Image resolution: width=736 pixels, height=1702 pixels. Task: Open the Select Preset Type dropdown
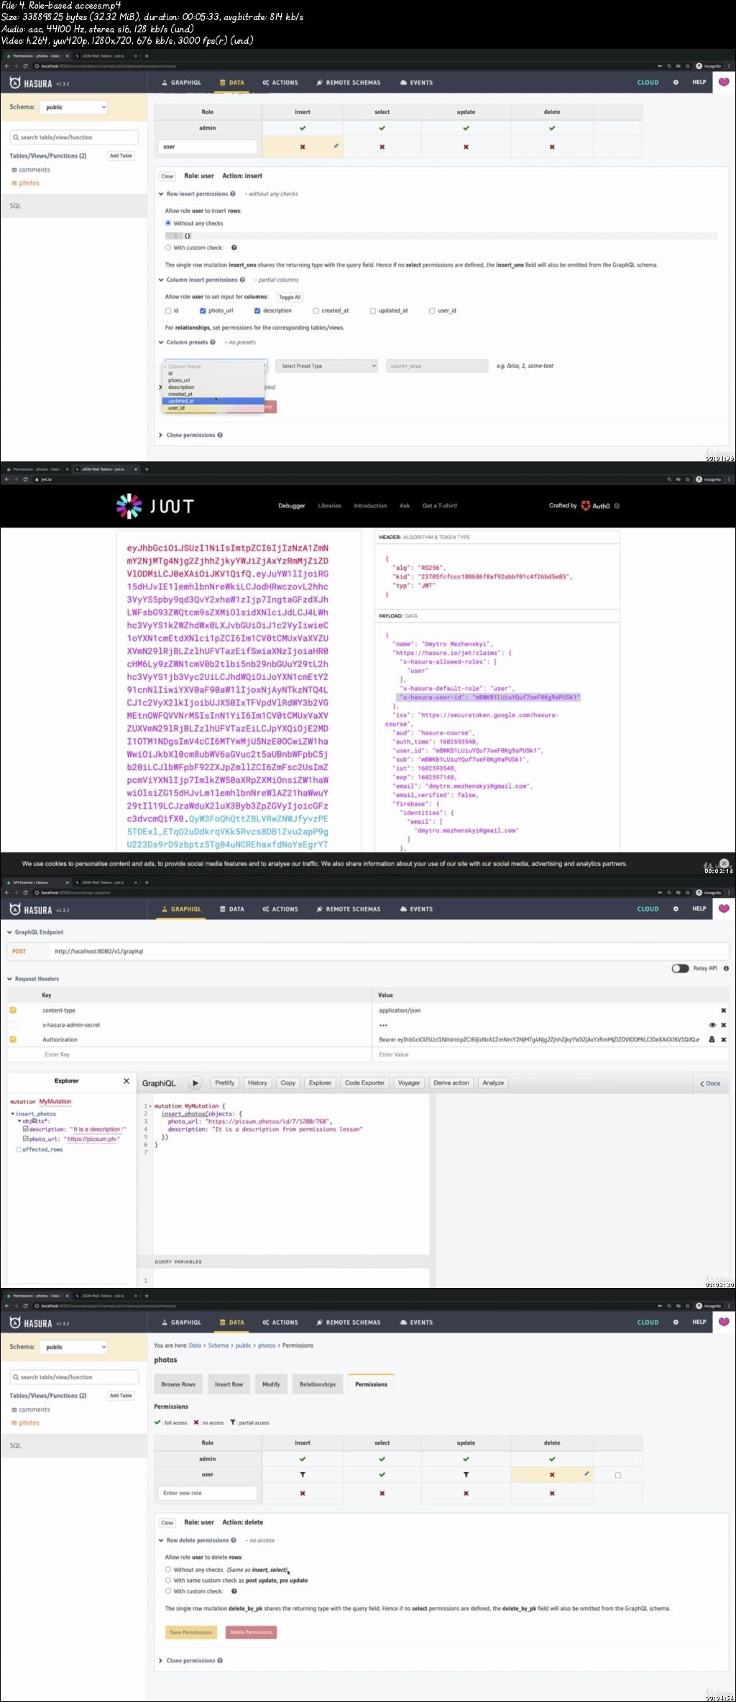pos(327,366)
